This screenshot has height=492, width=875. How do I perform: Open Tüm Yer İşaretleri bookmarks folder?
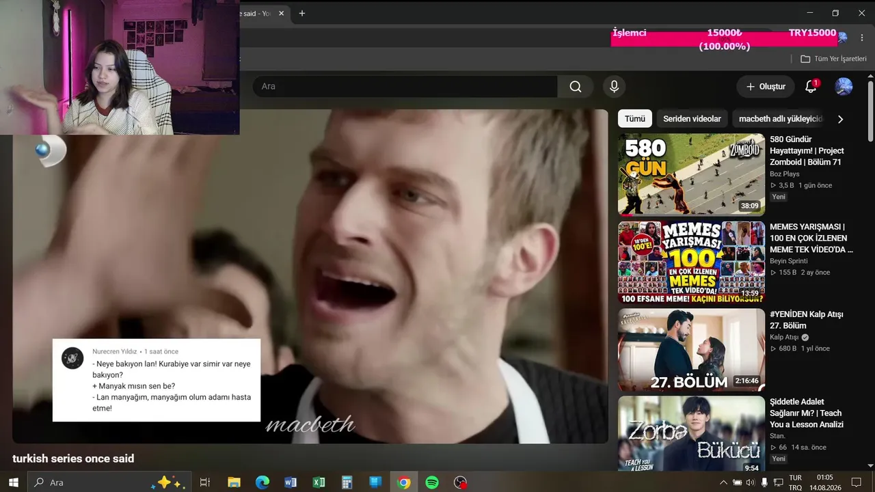833,59
